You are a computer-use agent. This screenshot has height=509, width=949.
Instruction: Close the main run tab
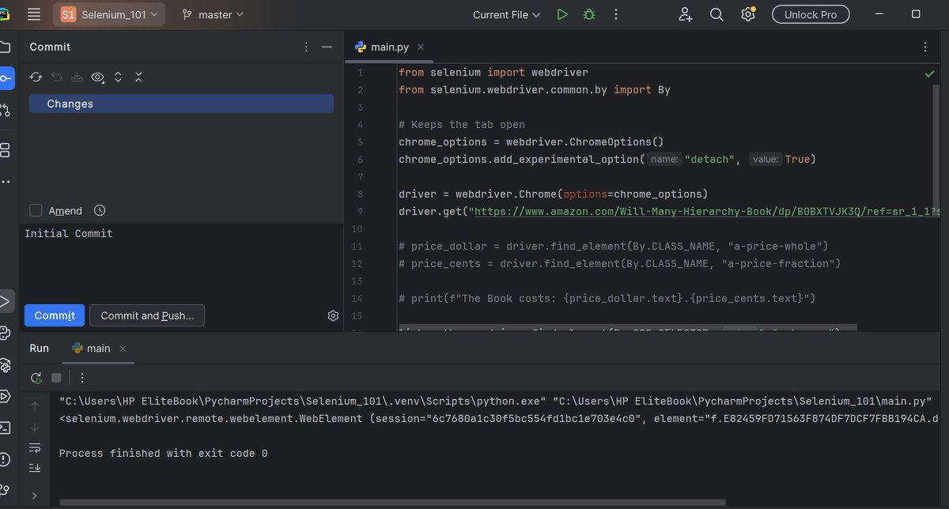123,349
